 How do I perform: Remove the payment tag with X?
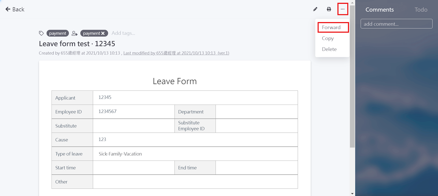[x=103, y=33]
